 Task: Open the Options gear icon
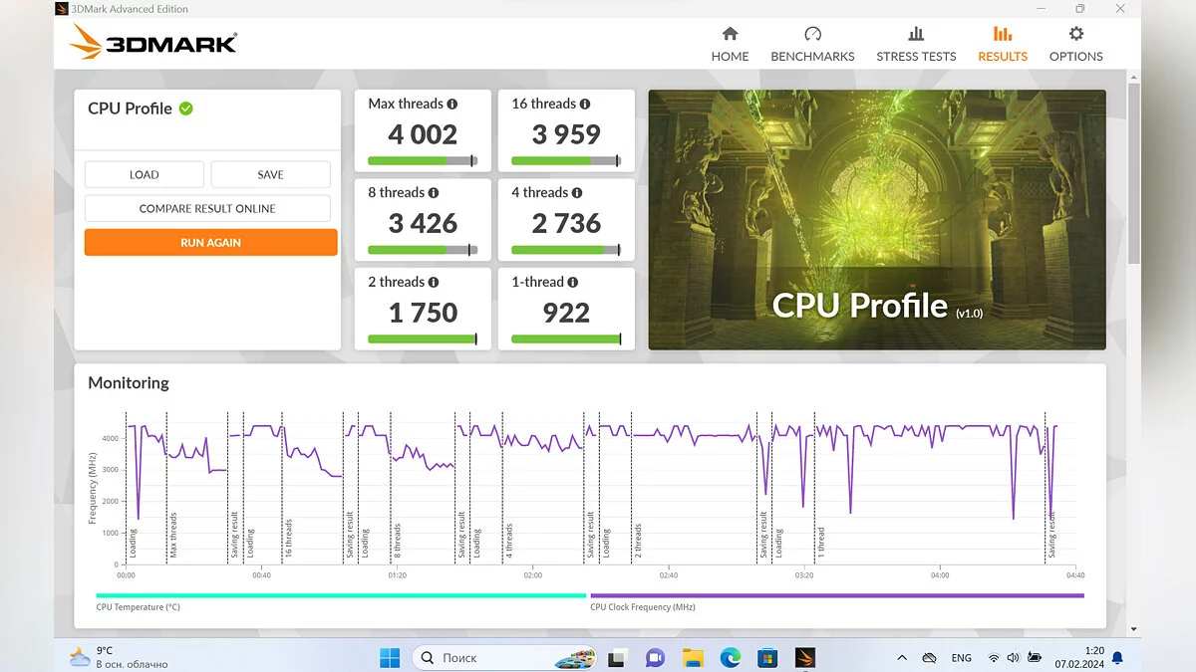click(1076, 35)
